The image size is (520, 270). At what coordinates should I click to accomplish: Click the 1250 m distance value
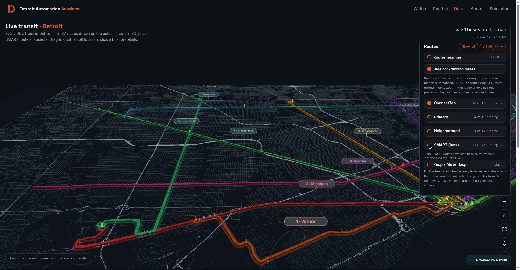(x=496, y=57)
